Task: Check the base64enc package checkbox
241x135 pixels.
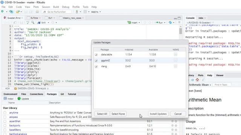Action: pyautogui.click(x=5, y=130)
